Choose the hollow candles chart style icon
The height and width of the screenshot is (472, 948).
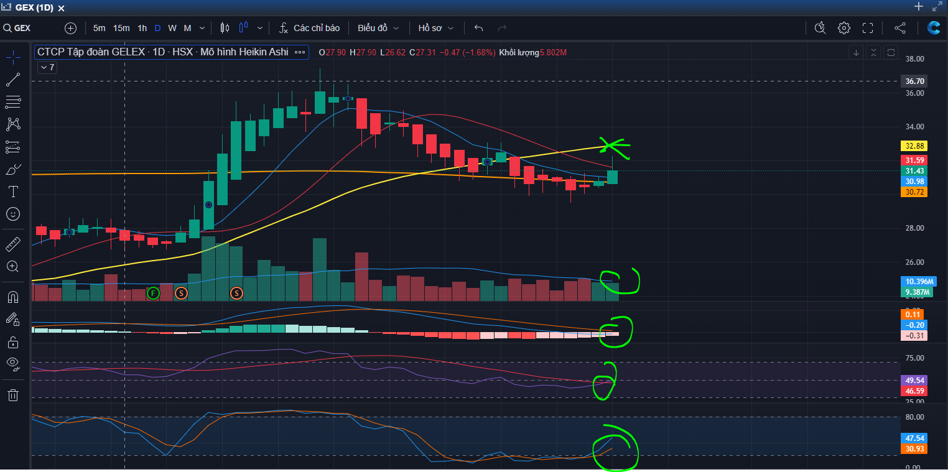pyautogui.click(x=243, y=27)
